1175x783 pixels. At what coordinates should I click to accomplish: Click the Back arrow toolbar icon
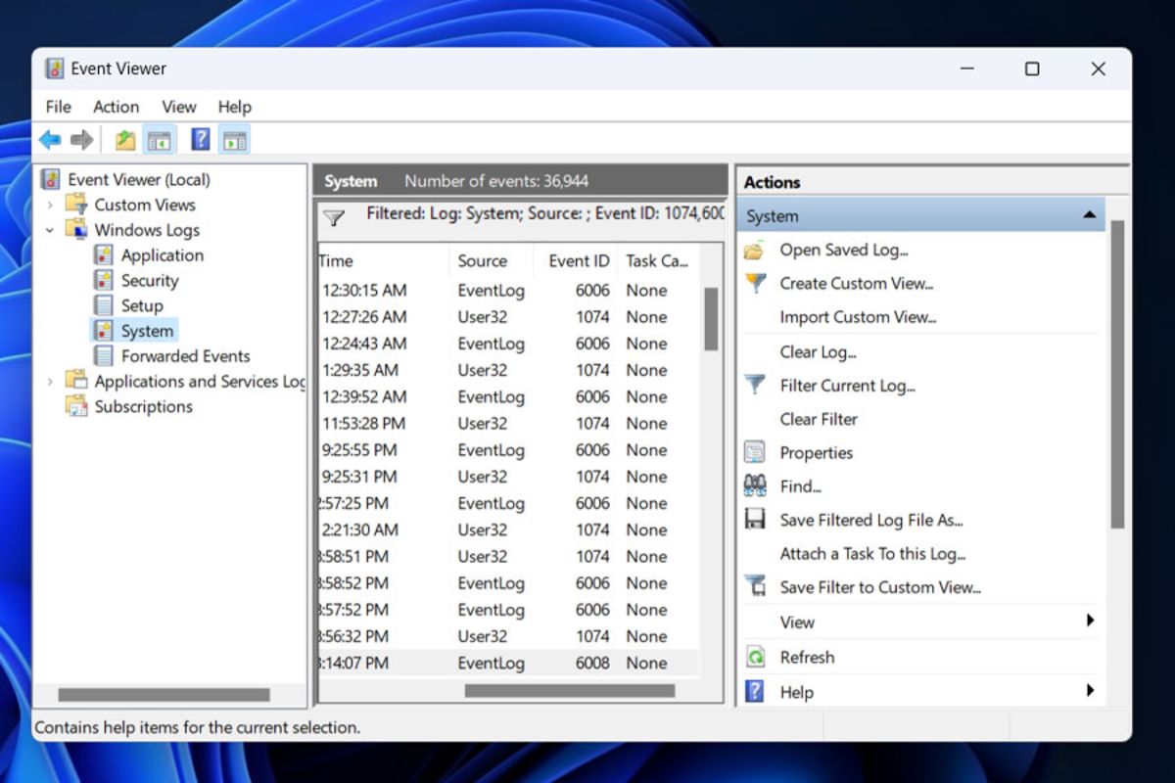pyautogui.click(x=50, y=140)
